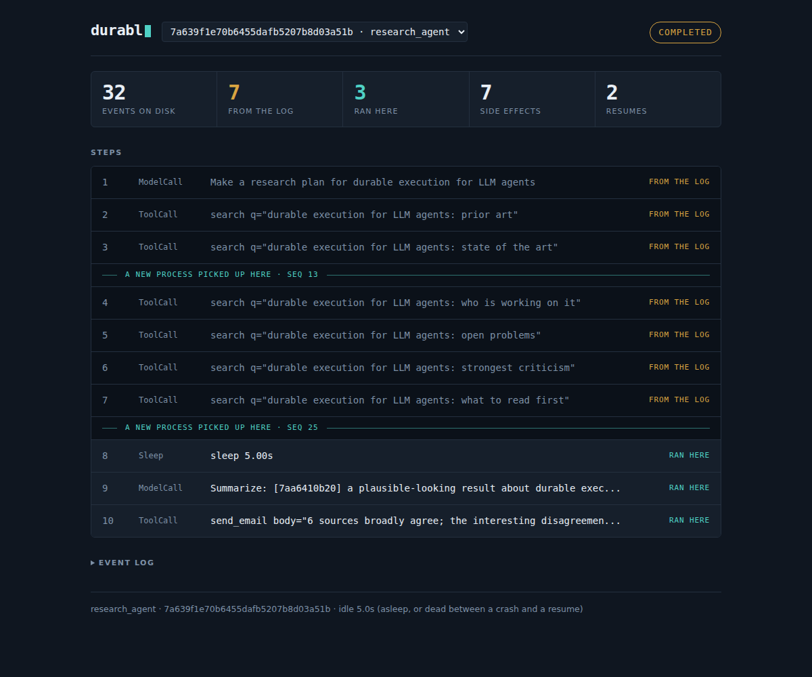Click the ToolCall type label in step 10
The image size is (812, 677).
pyautogui.click(x=158, y=521)
